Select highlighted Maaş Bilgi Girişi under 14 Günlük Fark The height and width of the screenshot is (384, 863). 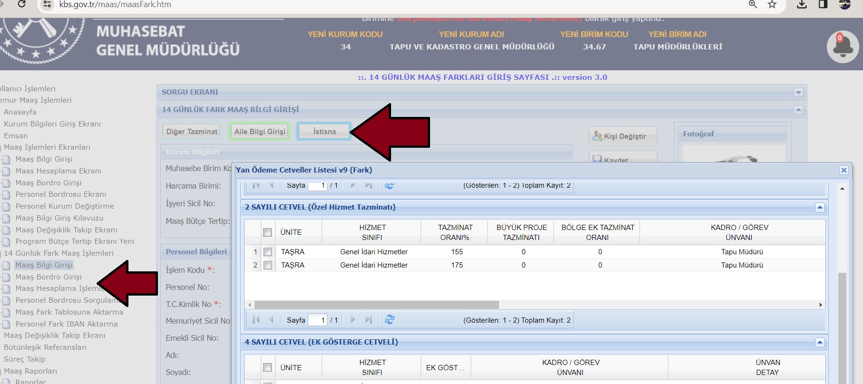pos(44,265)
